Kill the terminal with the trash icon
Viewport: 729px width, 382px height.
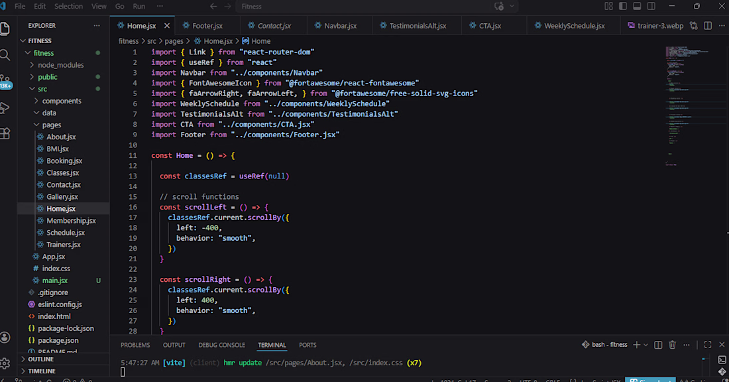pyautogui.click(x=672, y=345)
